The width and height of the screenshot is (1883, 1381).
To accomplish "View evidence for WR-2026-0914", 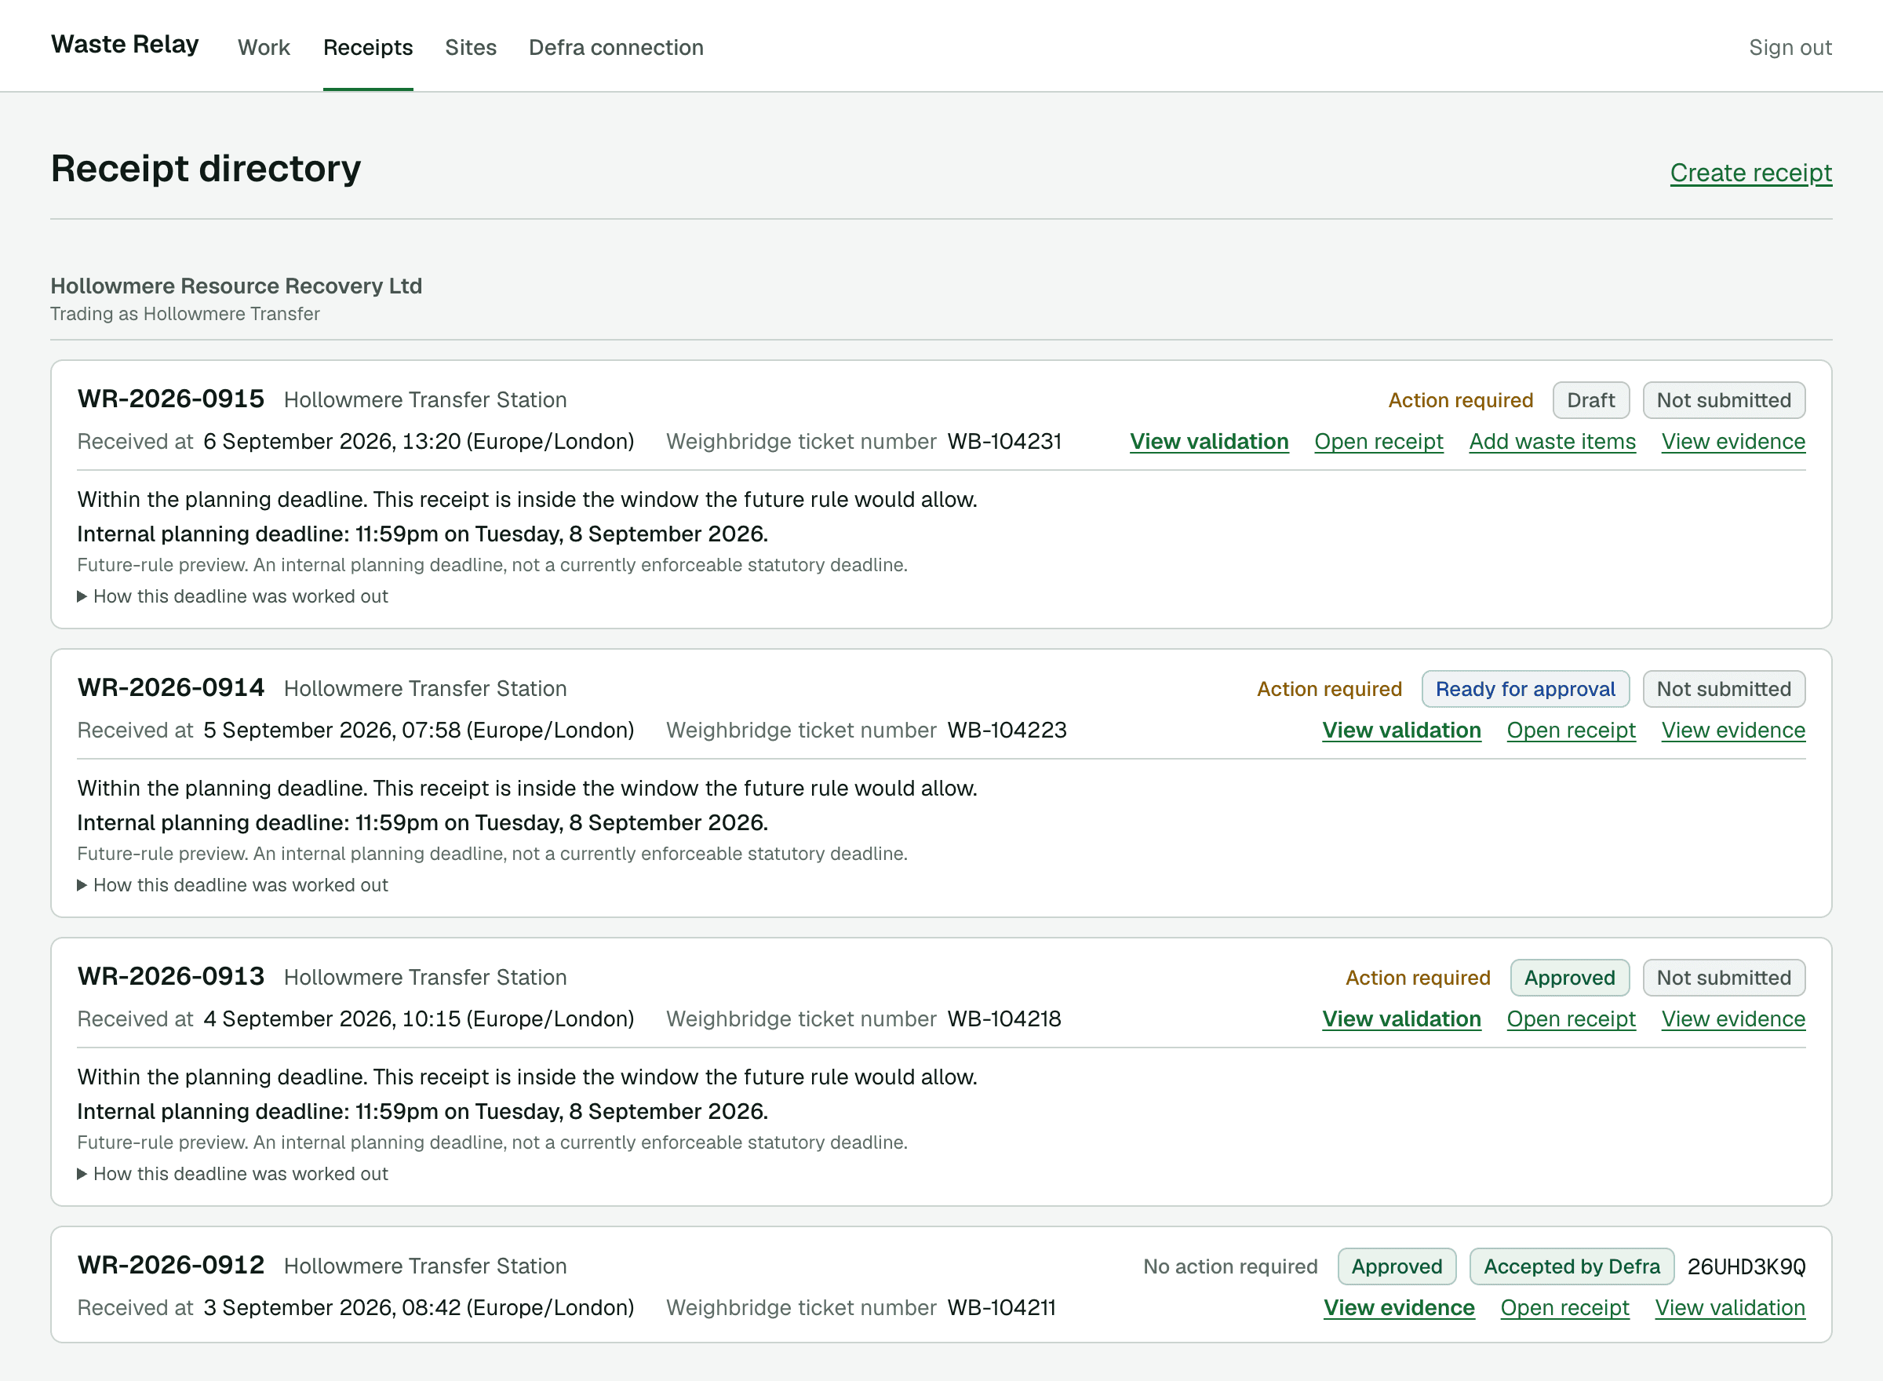I will (1733, 730).
